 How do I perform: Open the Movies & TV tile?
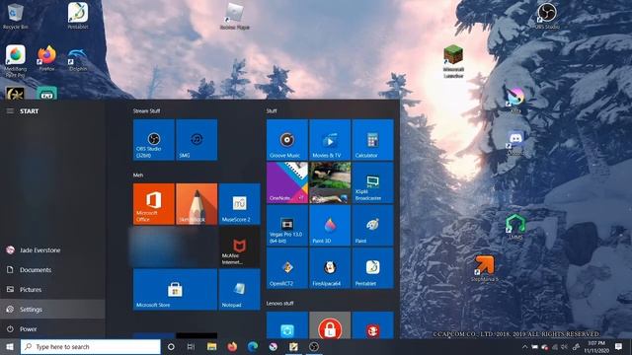coord(330,140)
